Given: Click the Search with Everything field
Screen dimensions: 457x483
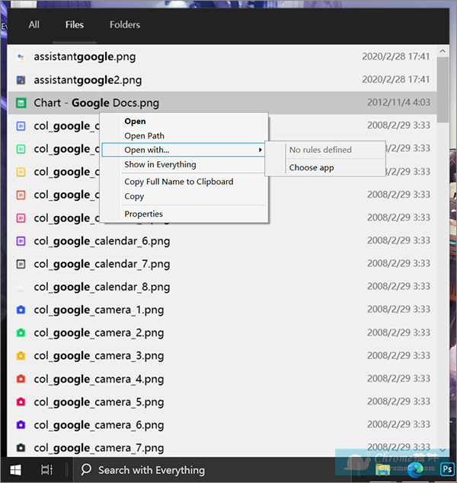Looking at the screenshot, I should (152, 470).
